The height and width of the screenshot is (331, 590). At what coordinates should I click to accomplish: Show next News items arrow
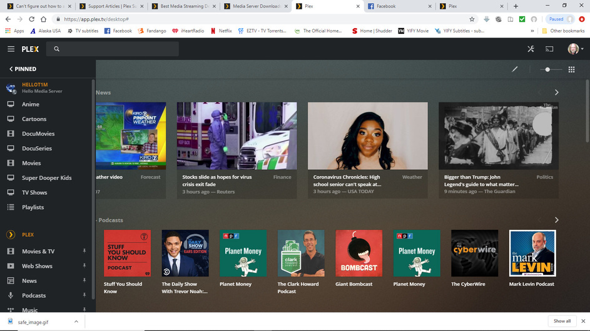(x=556, y=92)
